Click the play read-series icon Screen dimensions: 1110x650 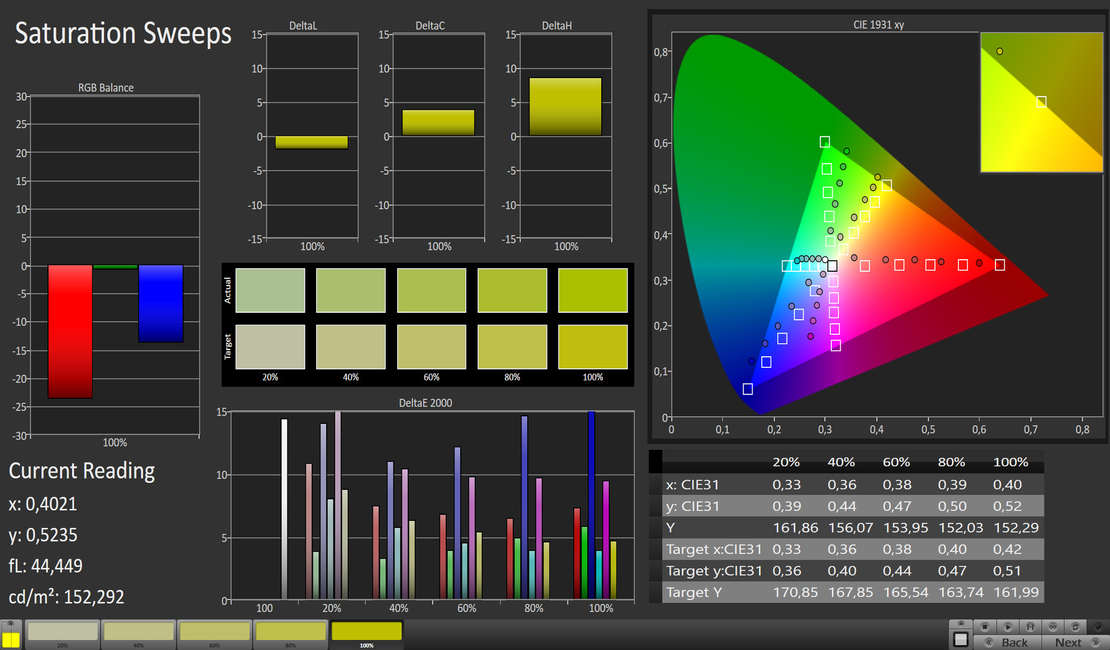click(x=1008, y=627)
